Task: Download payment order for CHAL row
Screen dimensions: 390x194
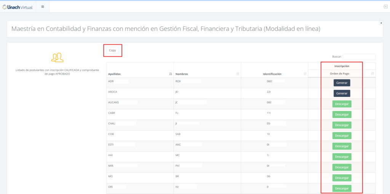Action: (342, 125)
